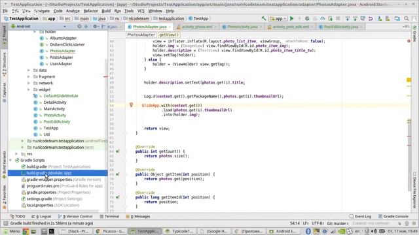Toggle the Device File Explorer panel
This screenshot has width=419, height=235.
[x=414, y=190]
